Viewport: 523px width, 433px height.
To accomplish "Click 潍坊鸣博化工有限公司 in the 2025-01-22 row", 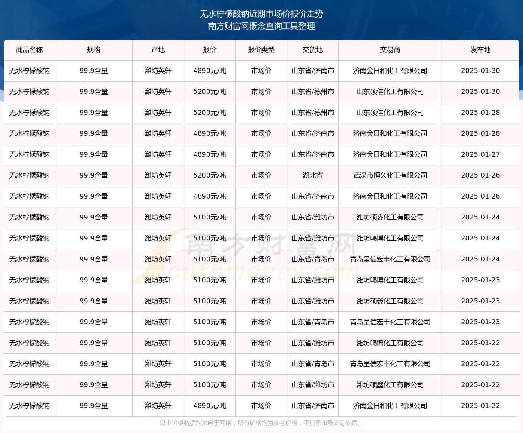I will (390, 343).
